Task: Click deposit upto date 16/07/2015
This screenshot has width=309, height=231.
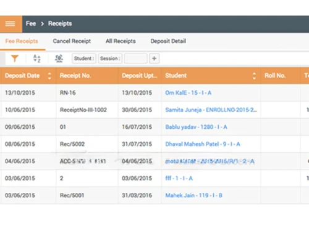Action: pos(137,127)
